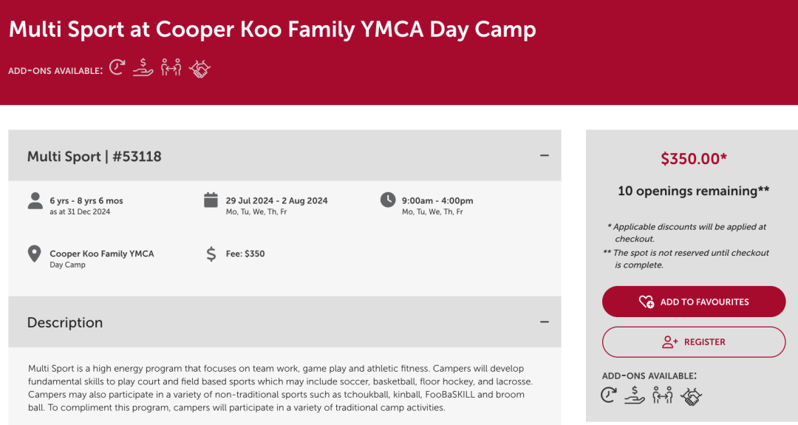Click the clock icon beside 9:00am - 4:00pm
798x425 pixels.
387,200
